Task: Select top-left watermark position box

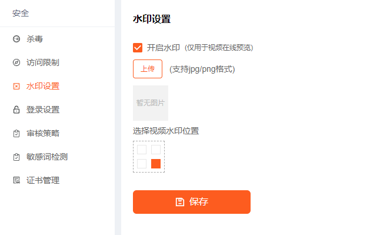Action: click(142, 150)
